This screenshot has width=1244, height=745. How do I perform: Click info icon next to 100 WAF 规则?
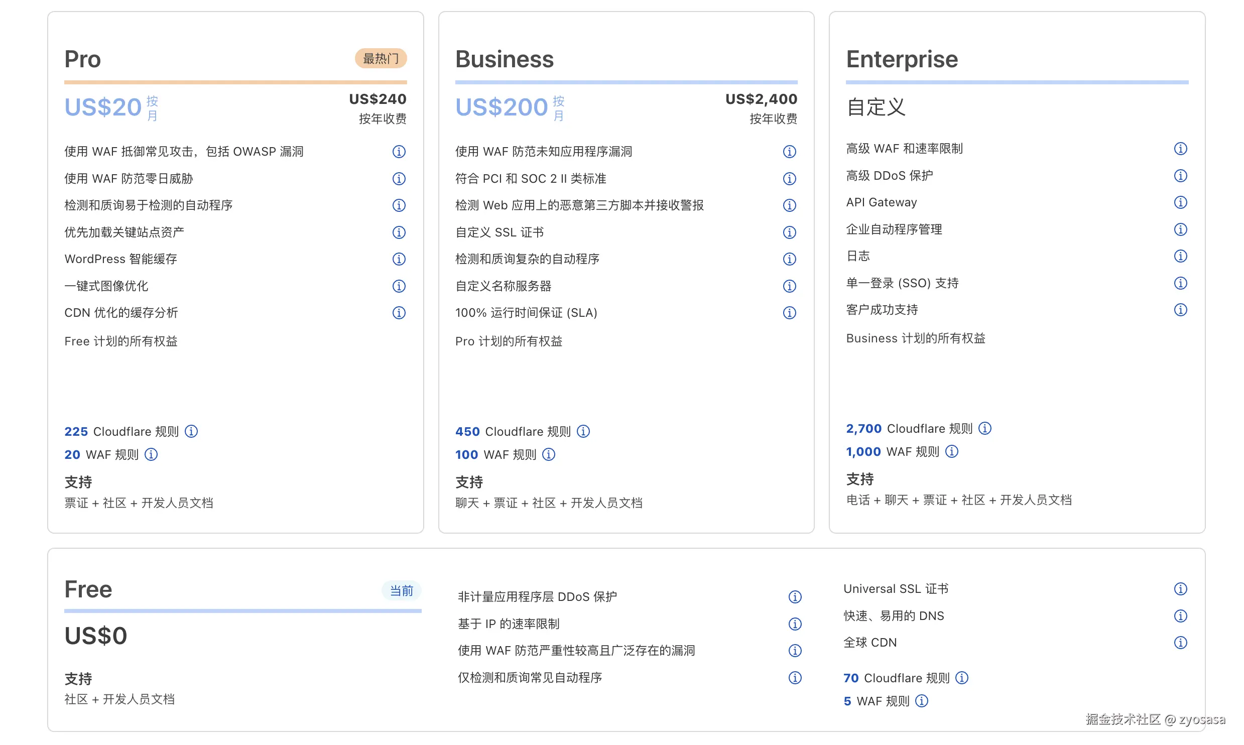549,454
